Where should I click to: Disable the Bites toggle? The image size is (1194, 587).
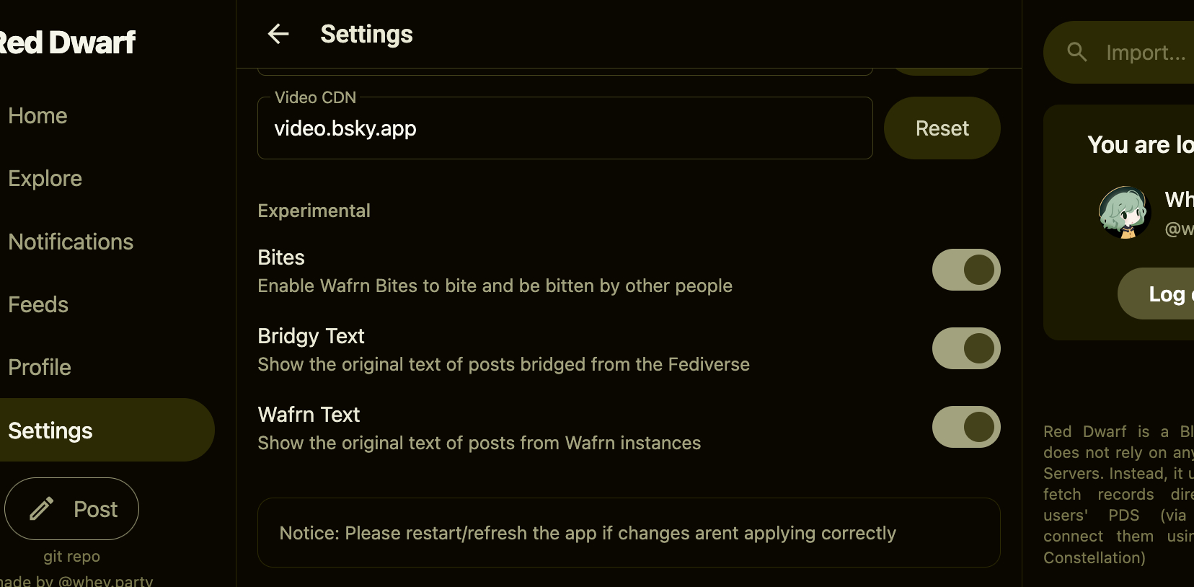click(965, 270)
